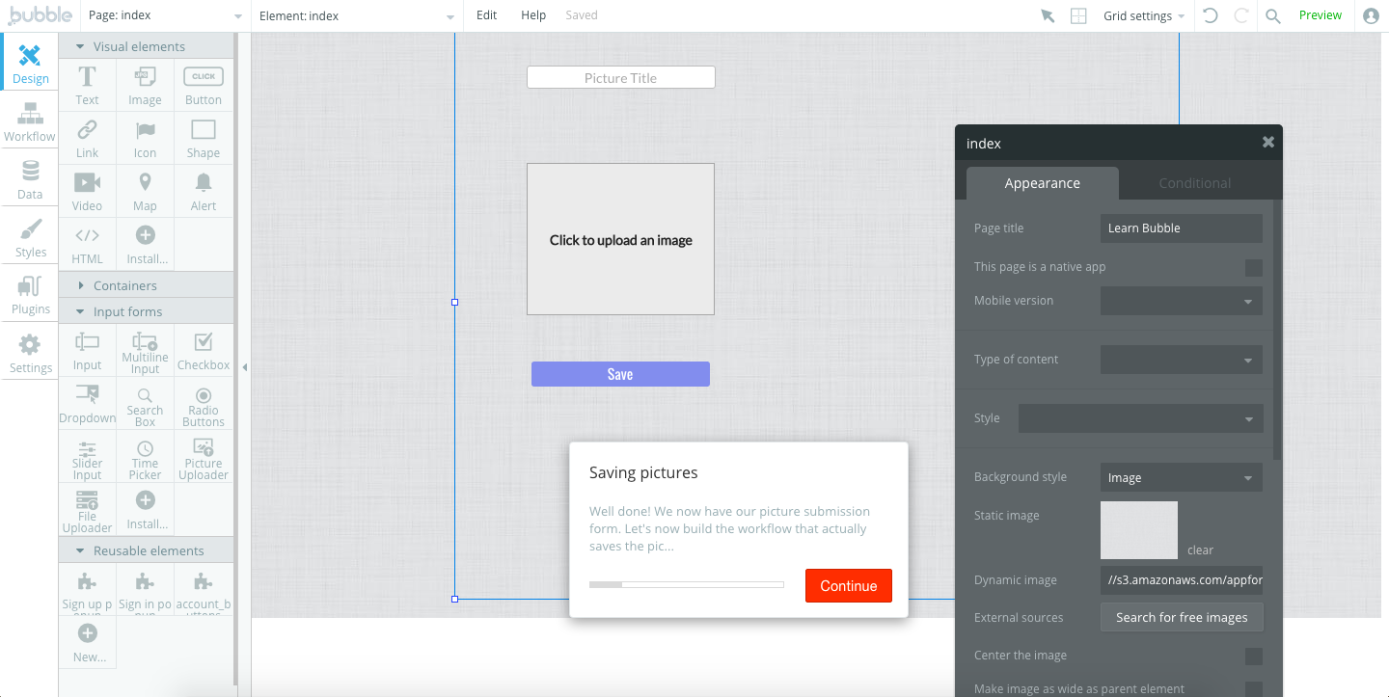Click the Page title input field
Image resolution: width=1389 pixels, height=697 pixels.
coord(1181,228)
